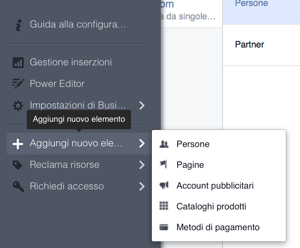The width and height of the screenshot is (300, 248).
Task: Expand the Impostazioni di Business submenu arrow
Action: 141,105
